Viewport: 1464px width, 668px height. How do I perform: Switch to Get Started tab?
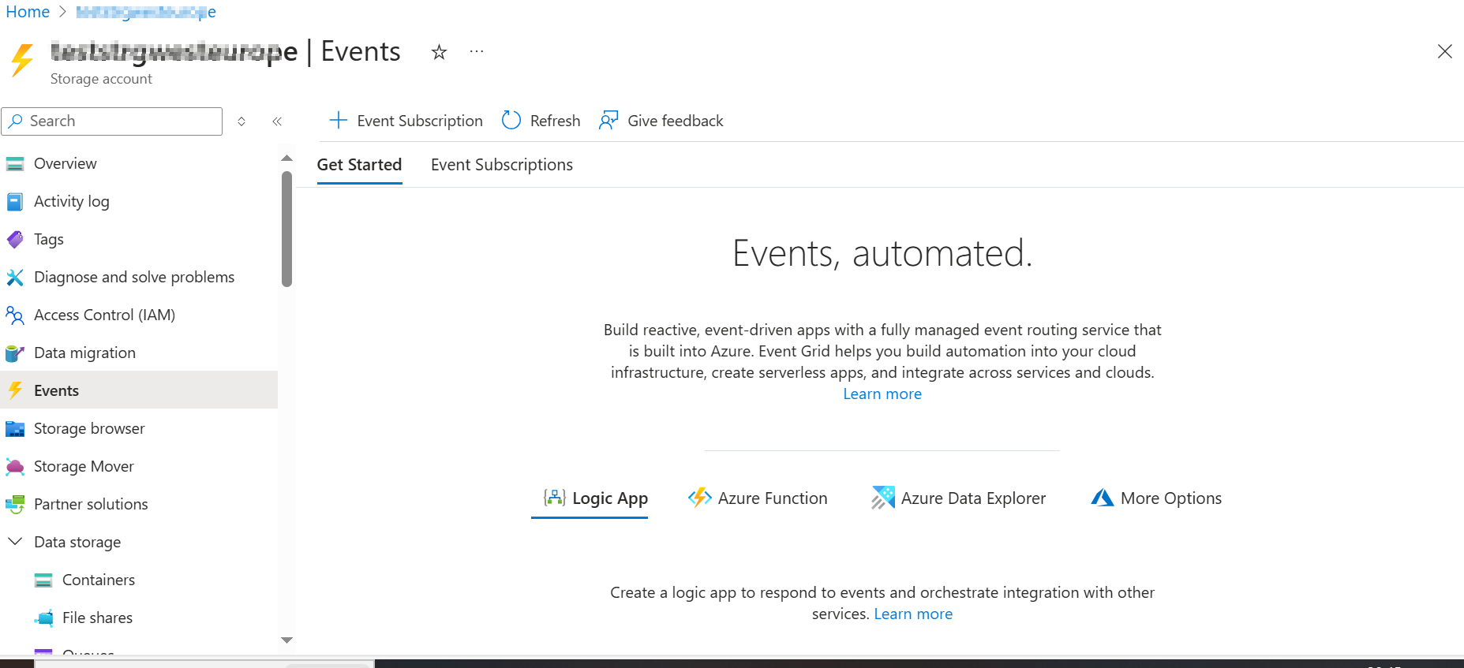[359, 165]
